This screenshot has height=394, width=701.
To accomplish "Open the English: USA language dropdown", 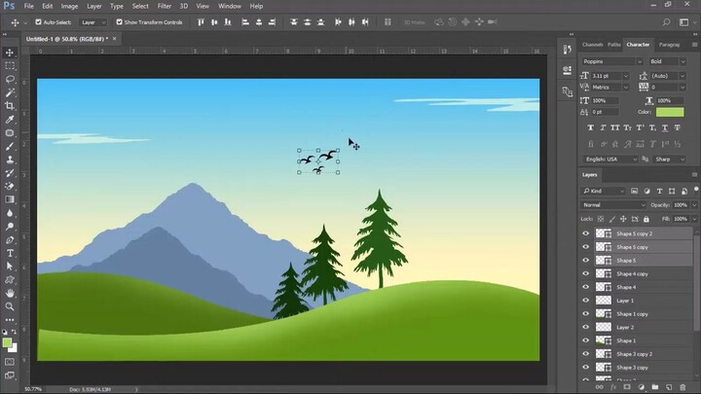I will 609,159.
